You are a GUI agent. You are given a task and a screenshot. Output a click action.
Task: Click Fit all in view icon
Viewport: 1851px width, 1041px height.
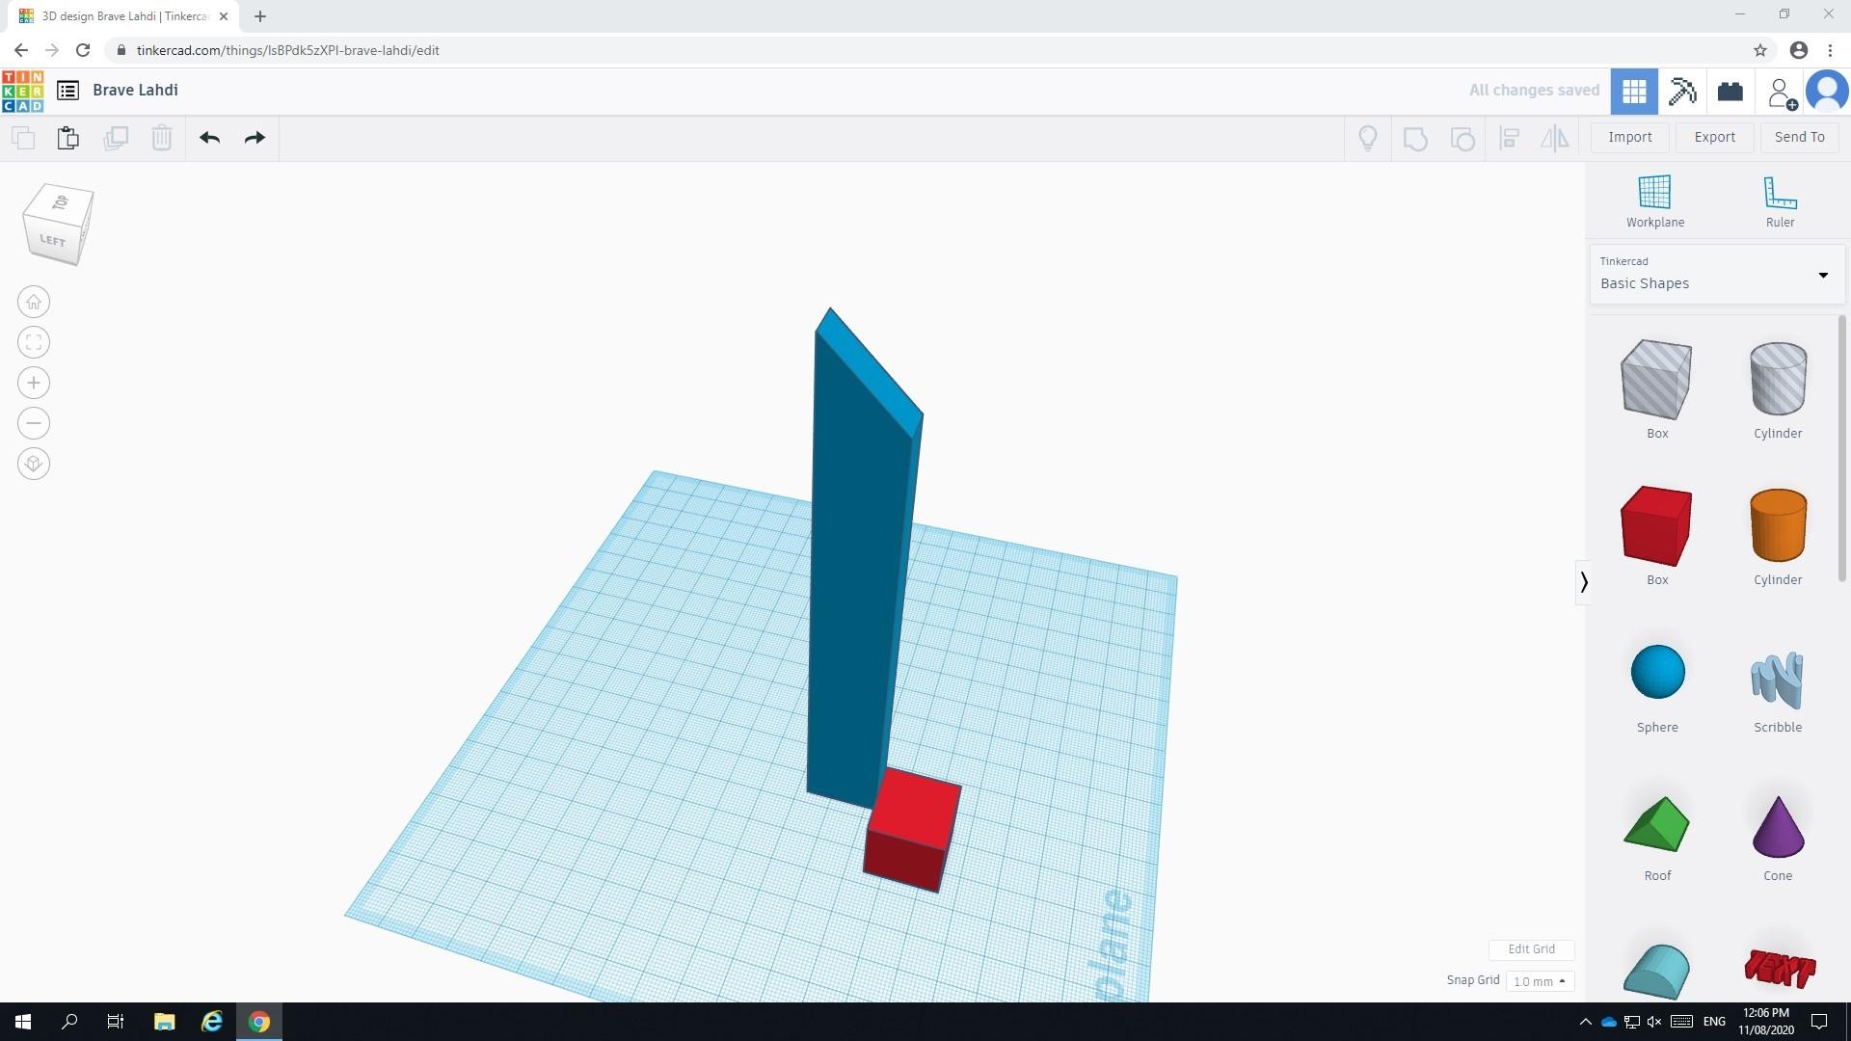(34, 343)
